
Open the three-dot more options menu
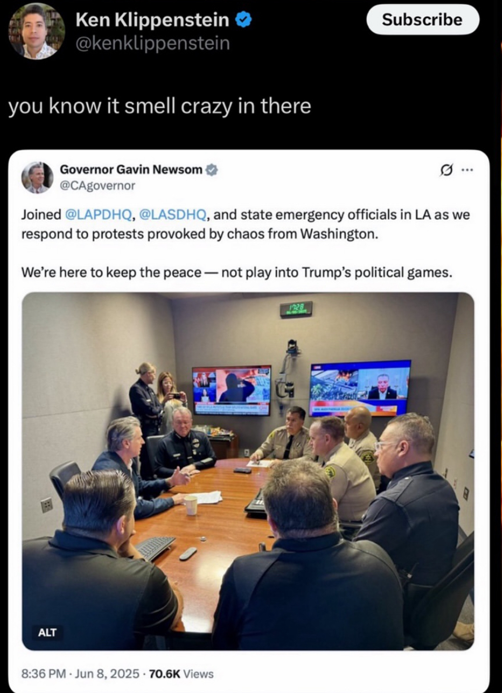coord(467,171)
